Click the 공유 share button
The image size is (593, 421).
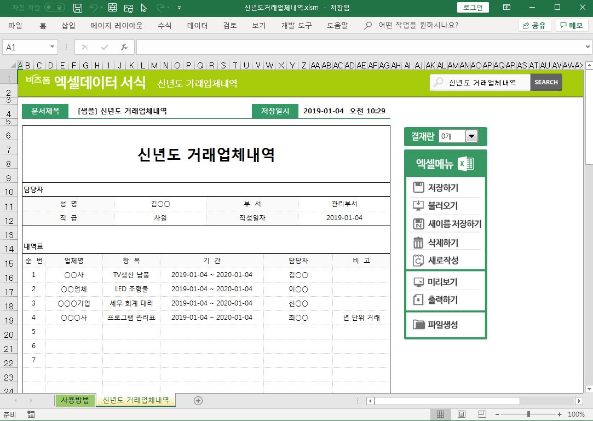point(534,26)
